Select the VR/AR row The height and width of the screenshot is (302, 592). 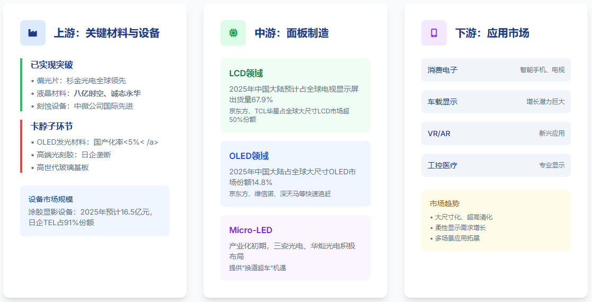click(496, 134)
